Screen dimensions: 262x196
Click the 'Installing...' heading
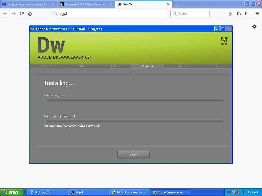[59, 83]
